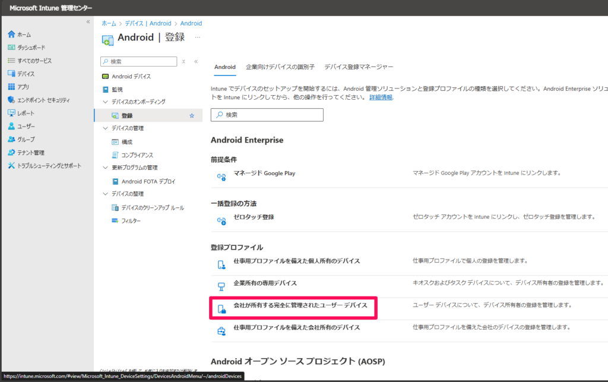Click 会社が所有する完全に管理された device icon

pyautogui.click(x=221, y=309)
